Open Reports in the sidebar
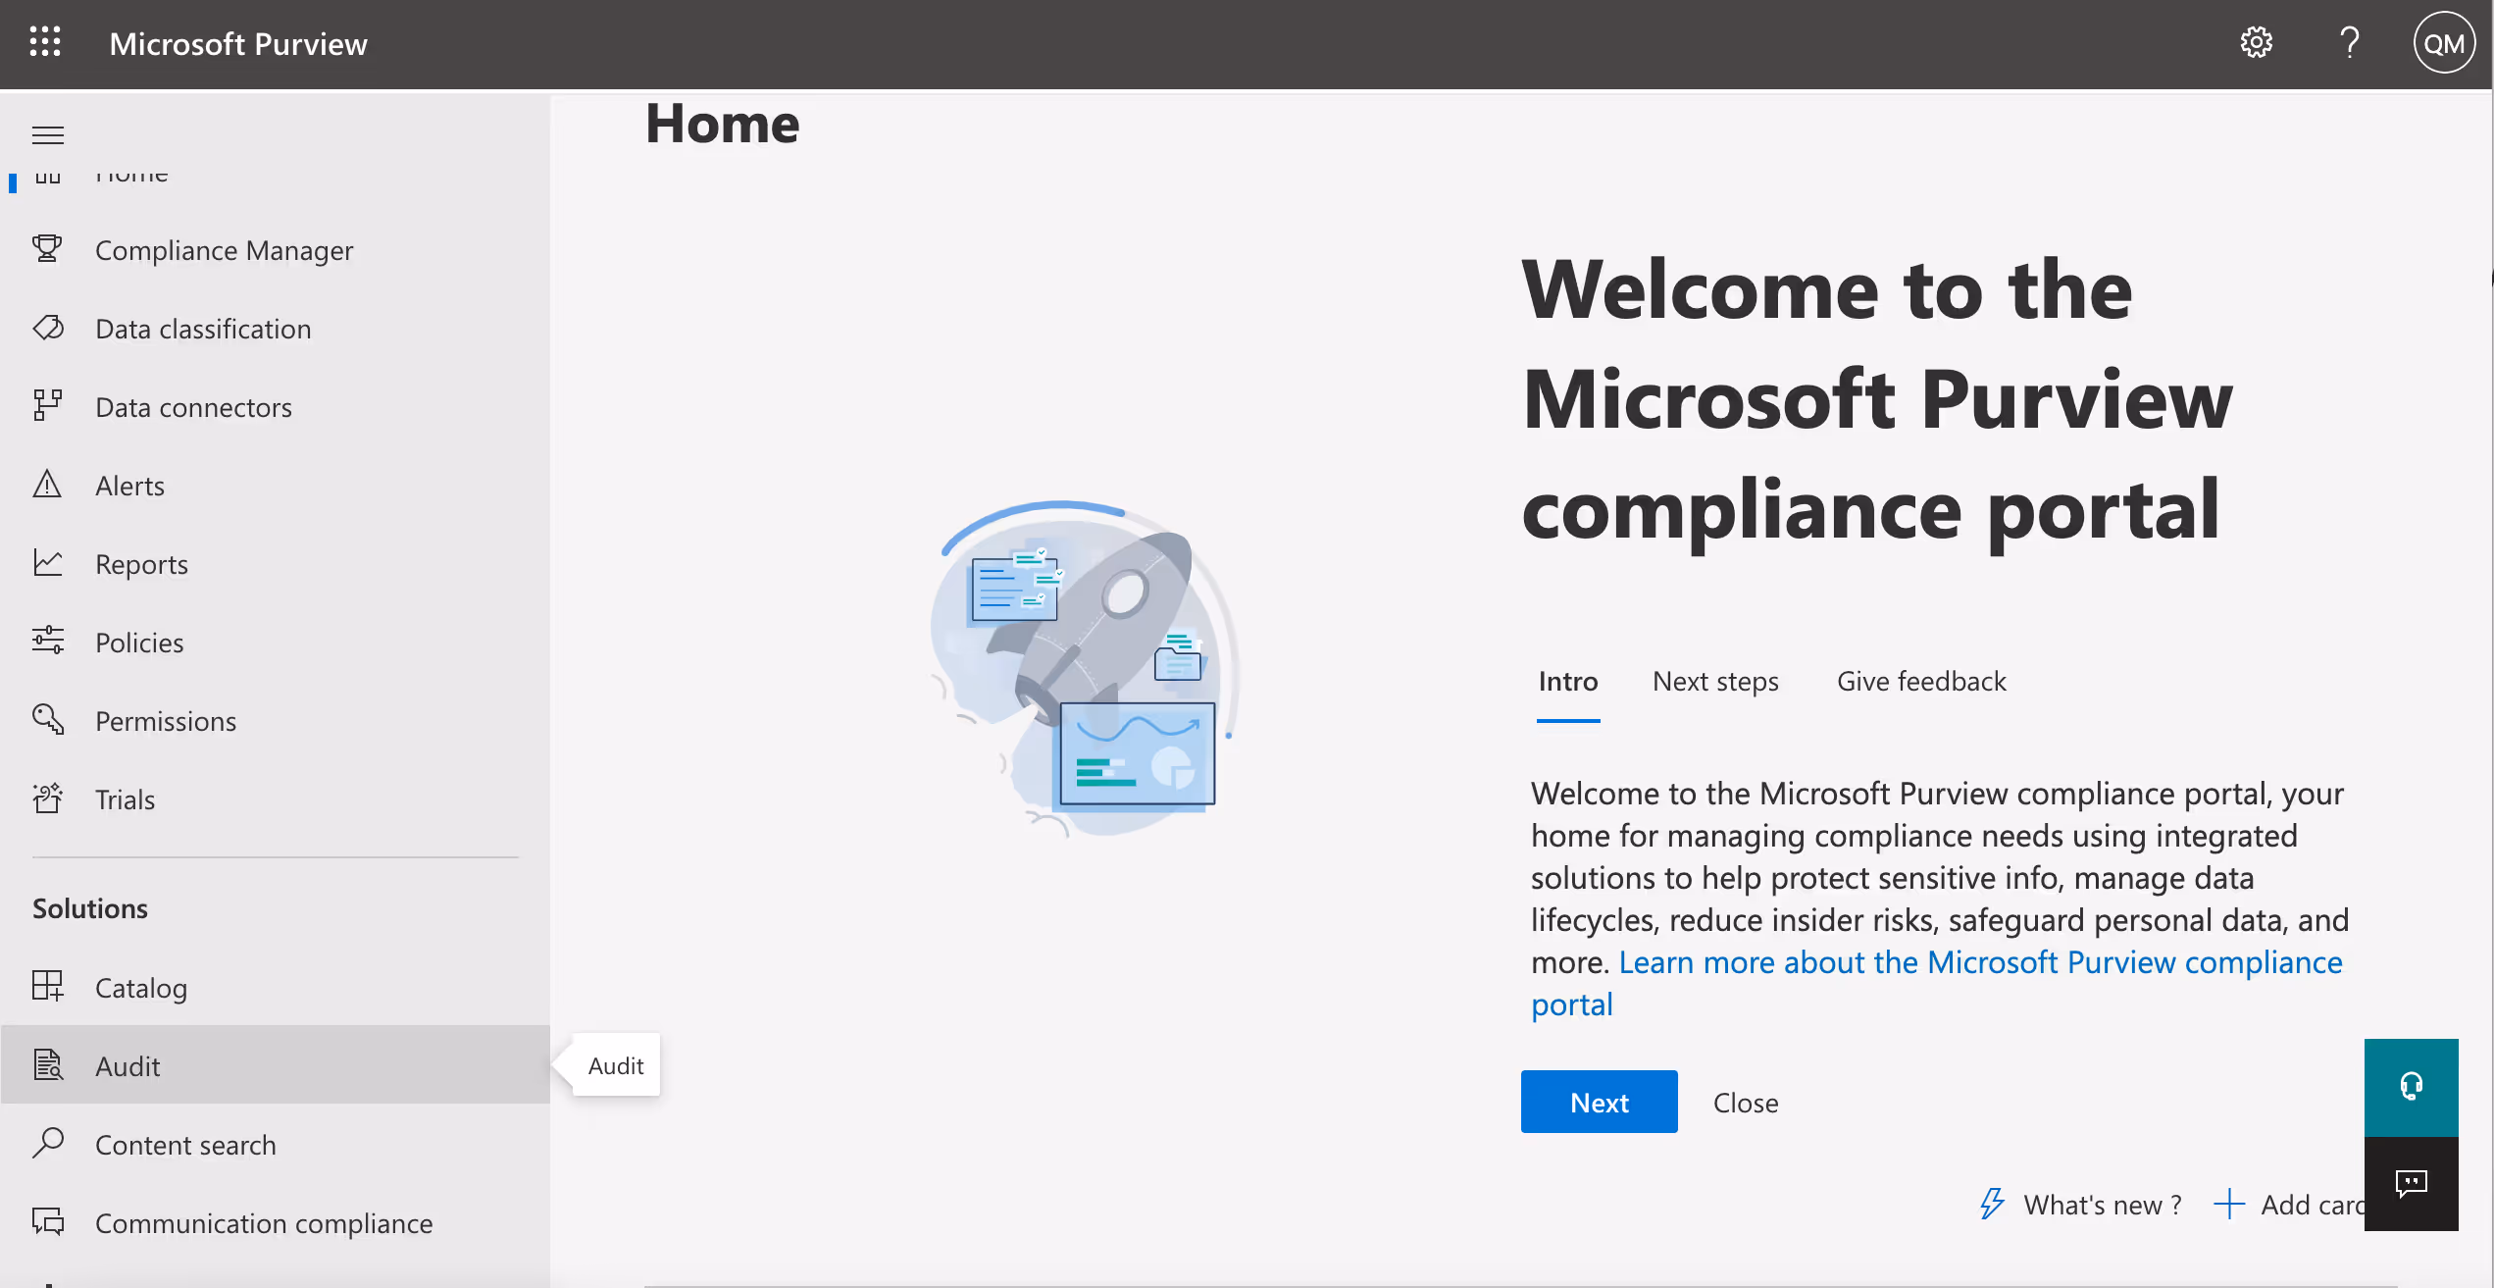The height and width of the screenshot is (1288, 2494). (141, 564)
